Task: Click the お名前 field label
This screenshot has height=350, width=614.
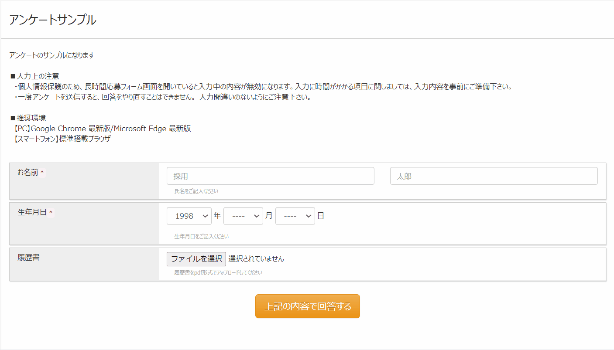Action: (x=28, y=173)
